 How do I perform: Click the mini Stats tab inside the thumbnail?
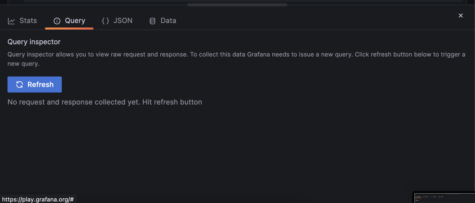[x=418, y=197]
